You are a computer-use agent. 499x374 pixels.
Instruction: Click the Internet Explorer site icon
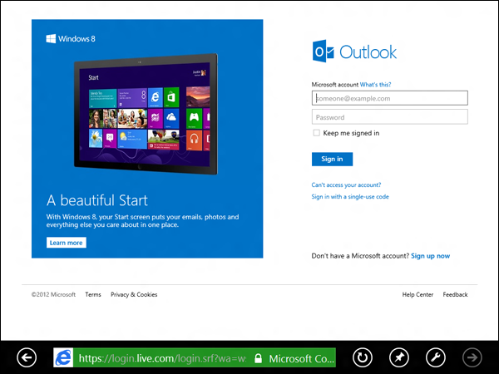pos(63,357)
